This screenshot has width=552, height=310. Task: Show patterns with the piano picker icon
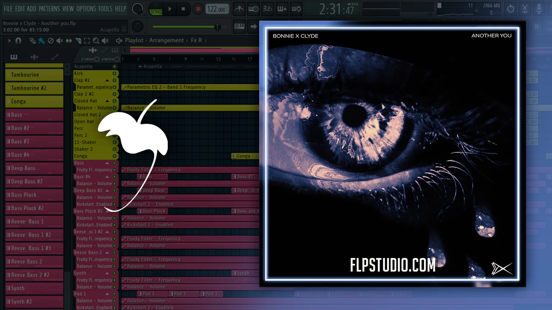click(14, 57)
